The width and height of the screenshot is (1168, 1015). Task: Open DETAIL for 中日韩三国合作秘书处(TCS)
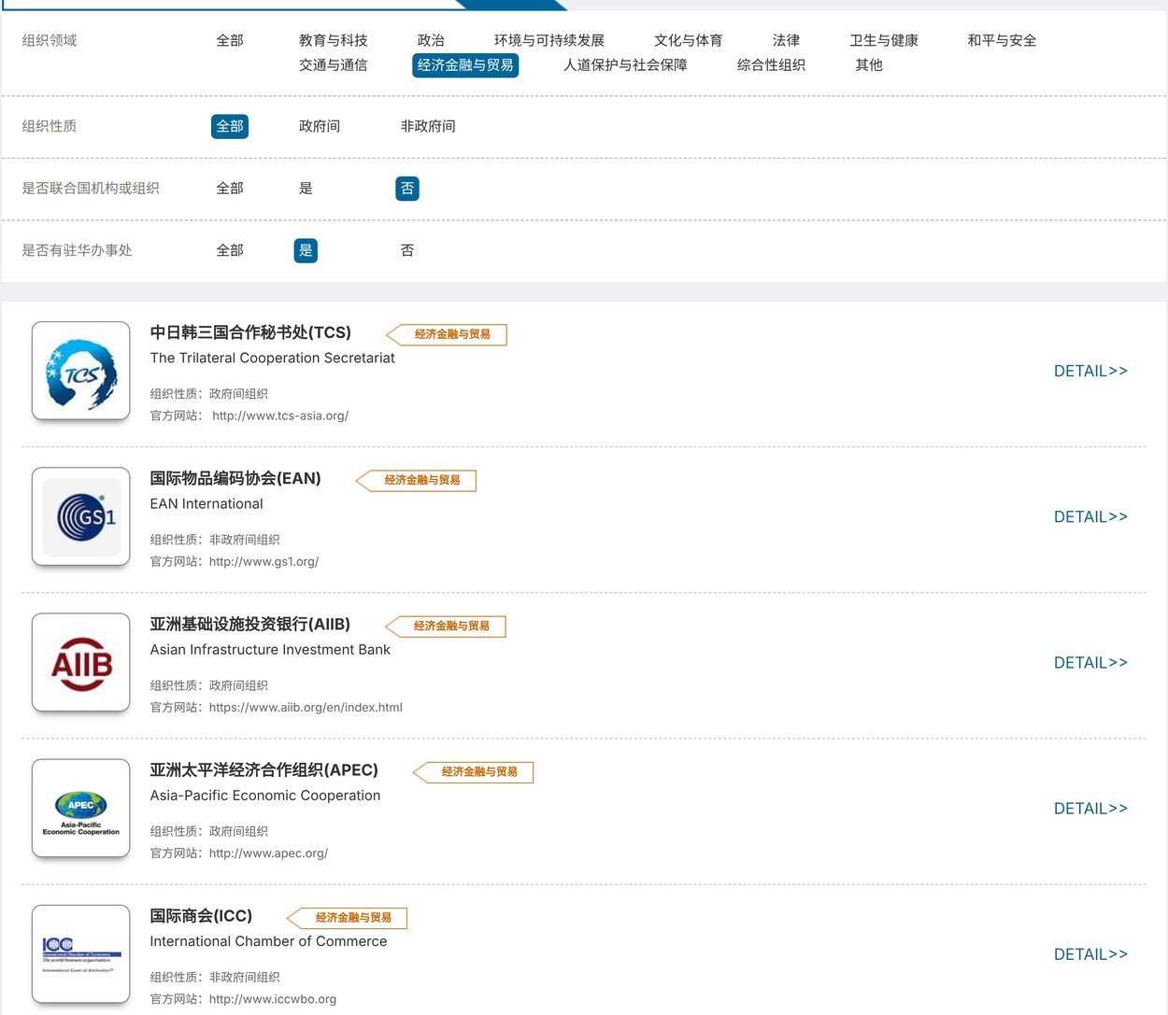click(x=1090, y=371)
